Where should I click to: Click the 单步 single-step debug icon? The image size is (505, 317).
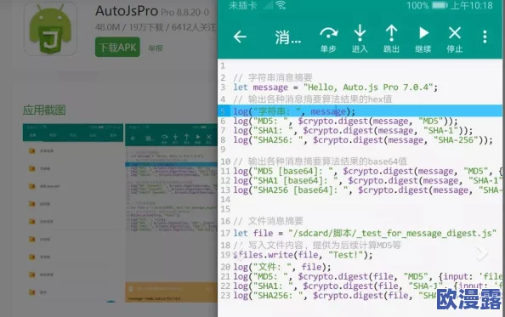tap(328, 39)
